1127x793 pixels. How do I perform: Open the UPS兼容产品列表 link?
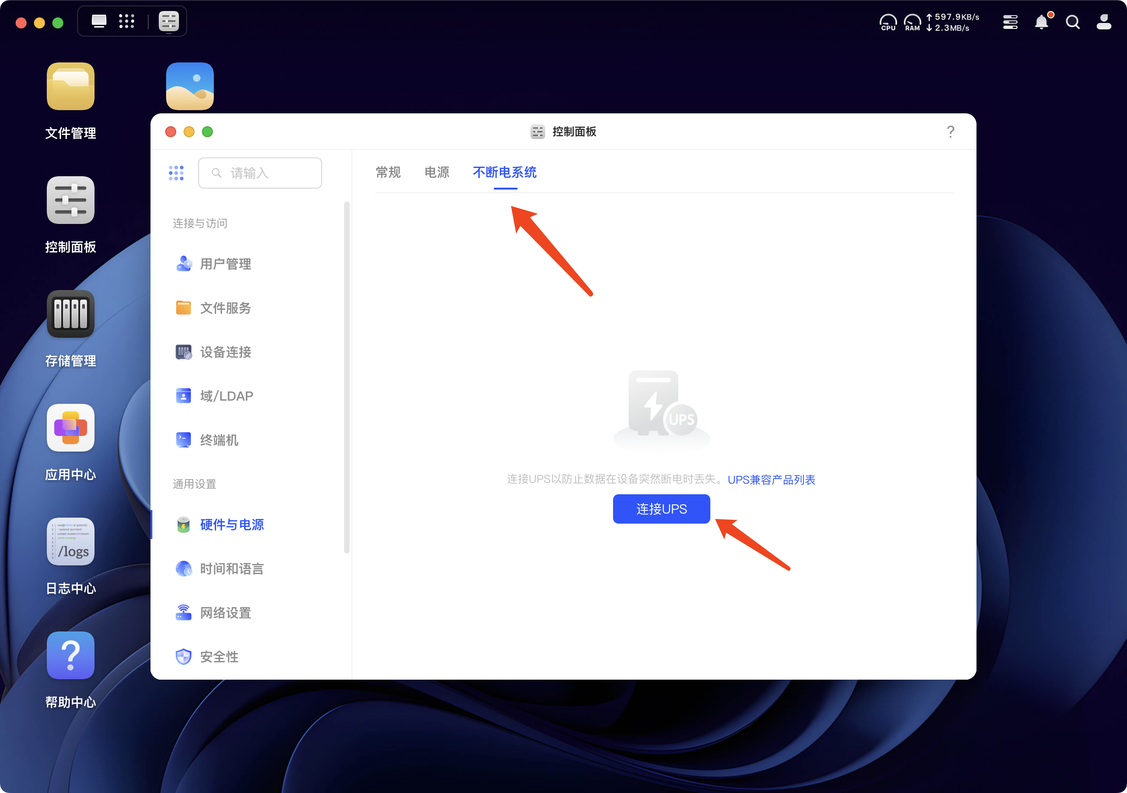[x=771, y=480]
